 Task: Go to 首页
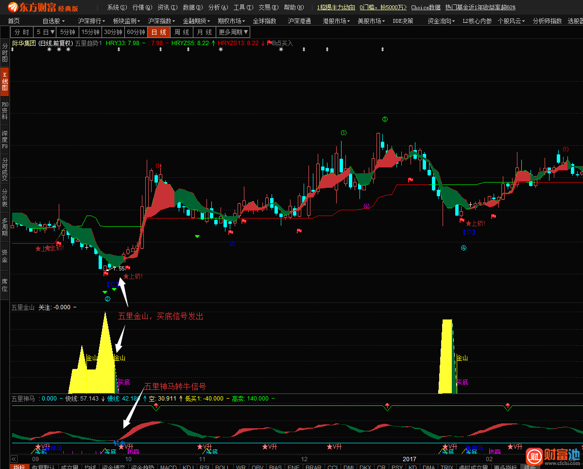coord(14,21)
